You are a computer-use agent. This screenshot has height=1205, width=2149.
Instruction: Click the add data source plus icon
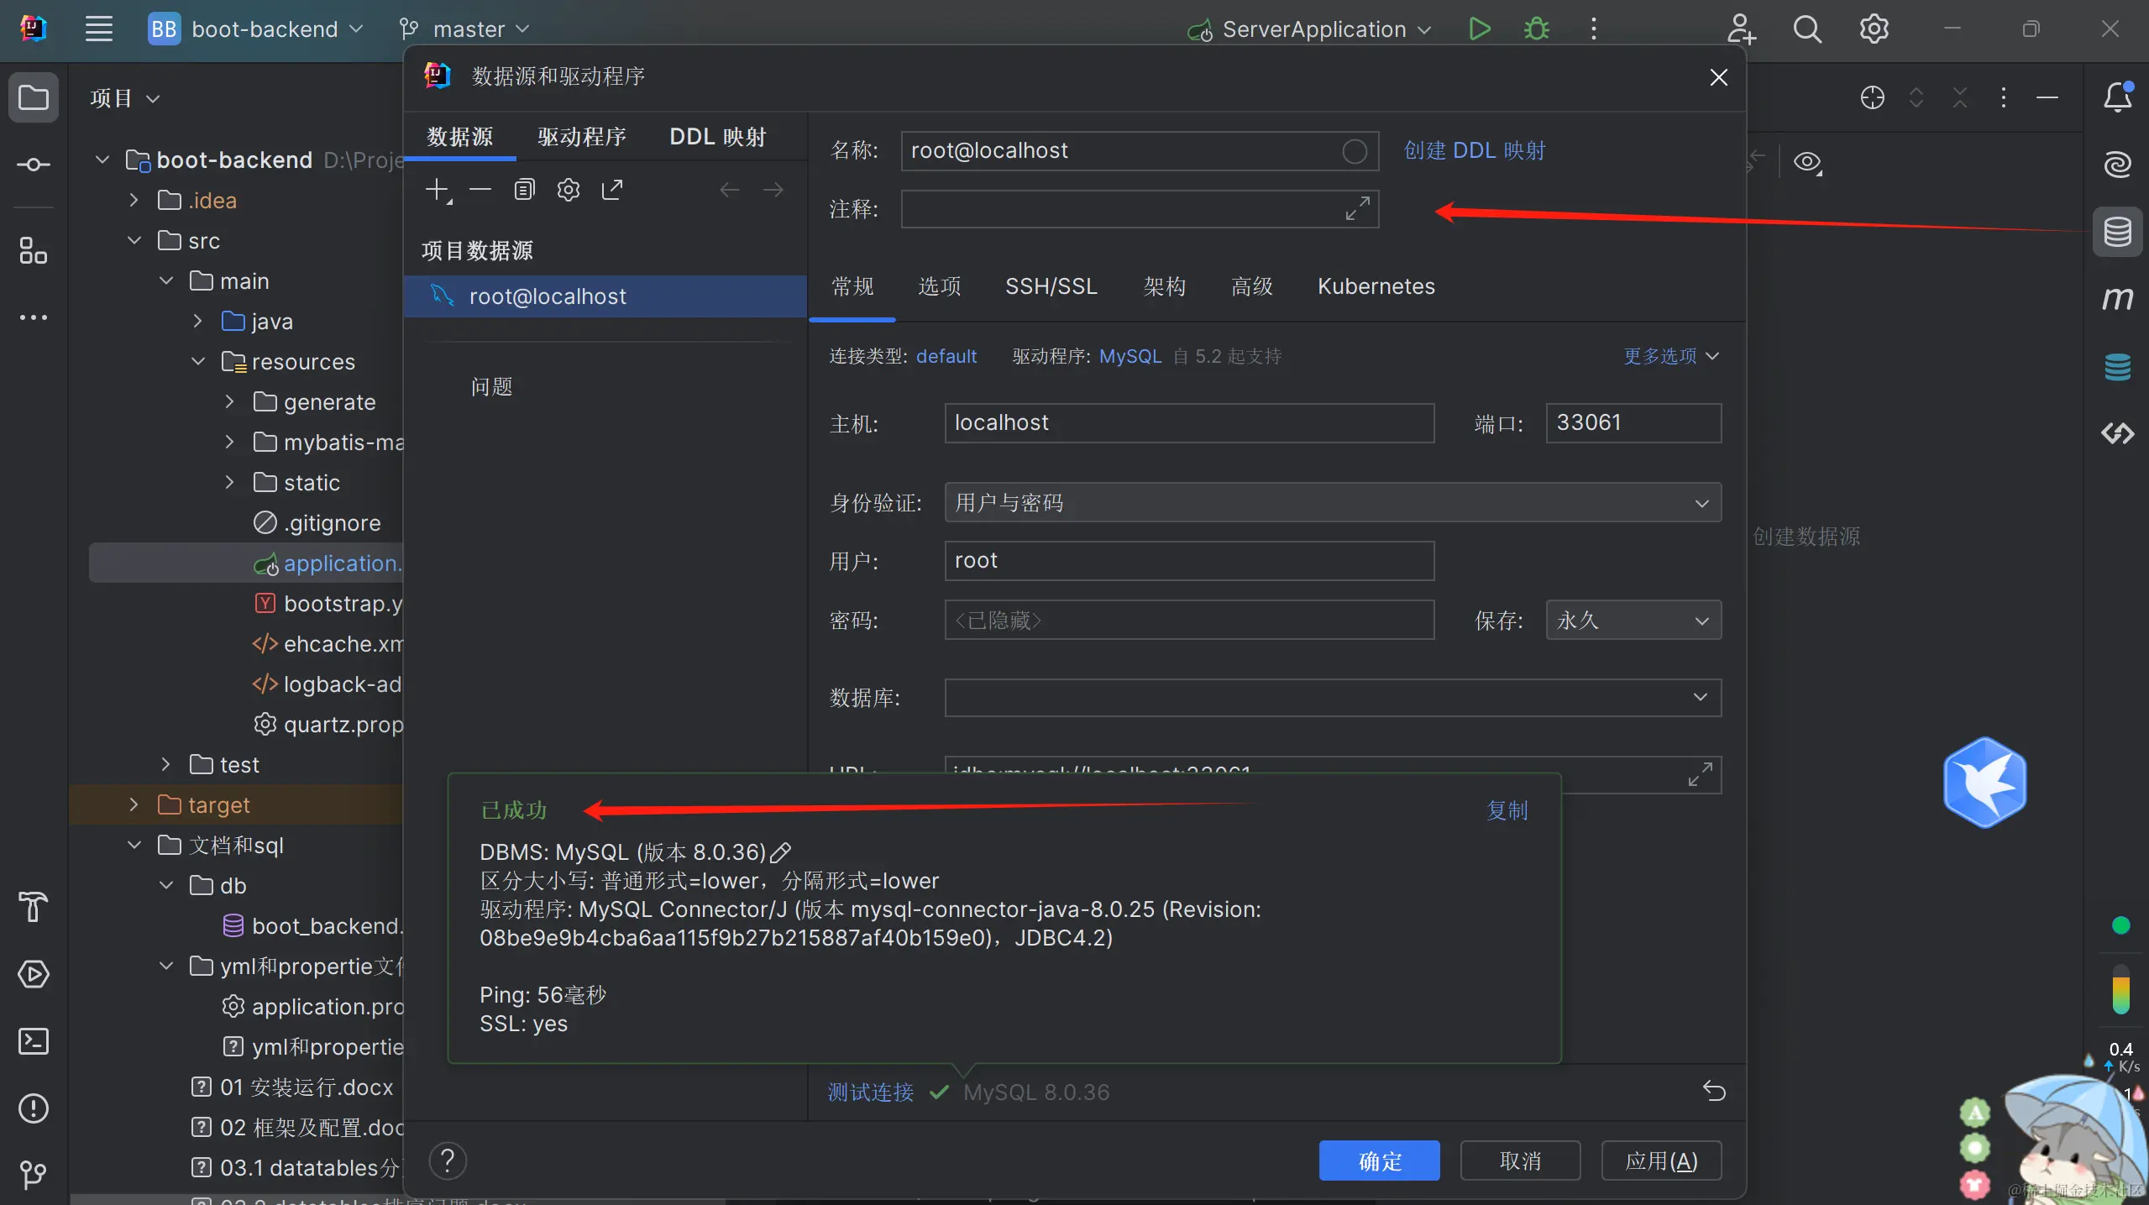click(x=438, y=190)
